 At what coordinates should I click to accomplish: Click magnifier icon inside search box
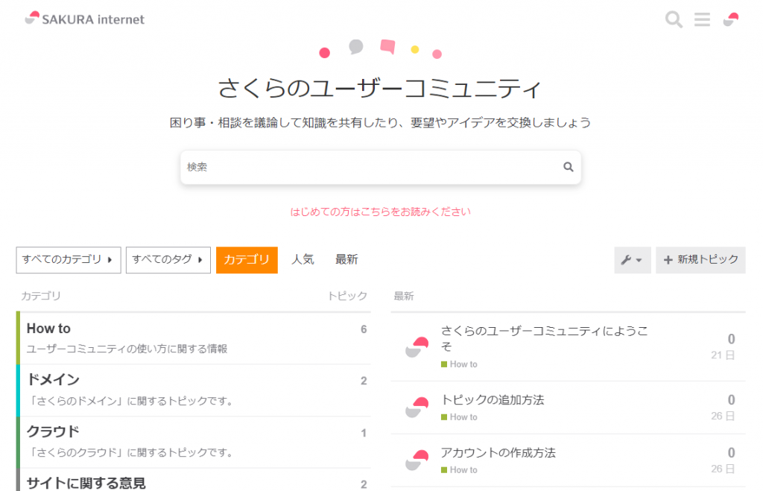[x=569, y=167]
